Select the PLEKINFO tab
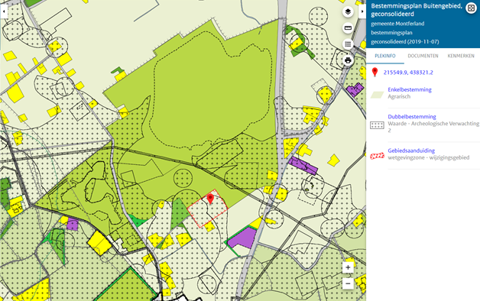This screenshot has height=301, width=480. [385, 56]
